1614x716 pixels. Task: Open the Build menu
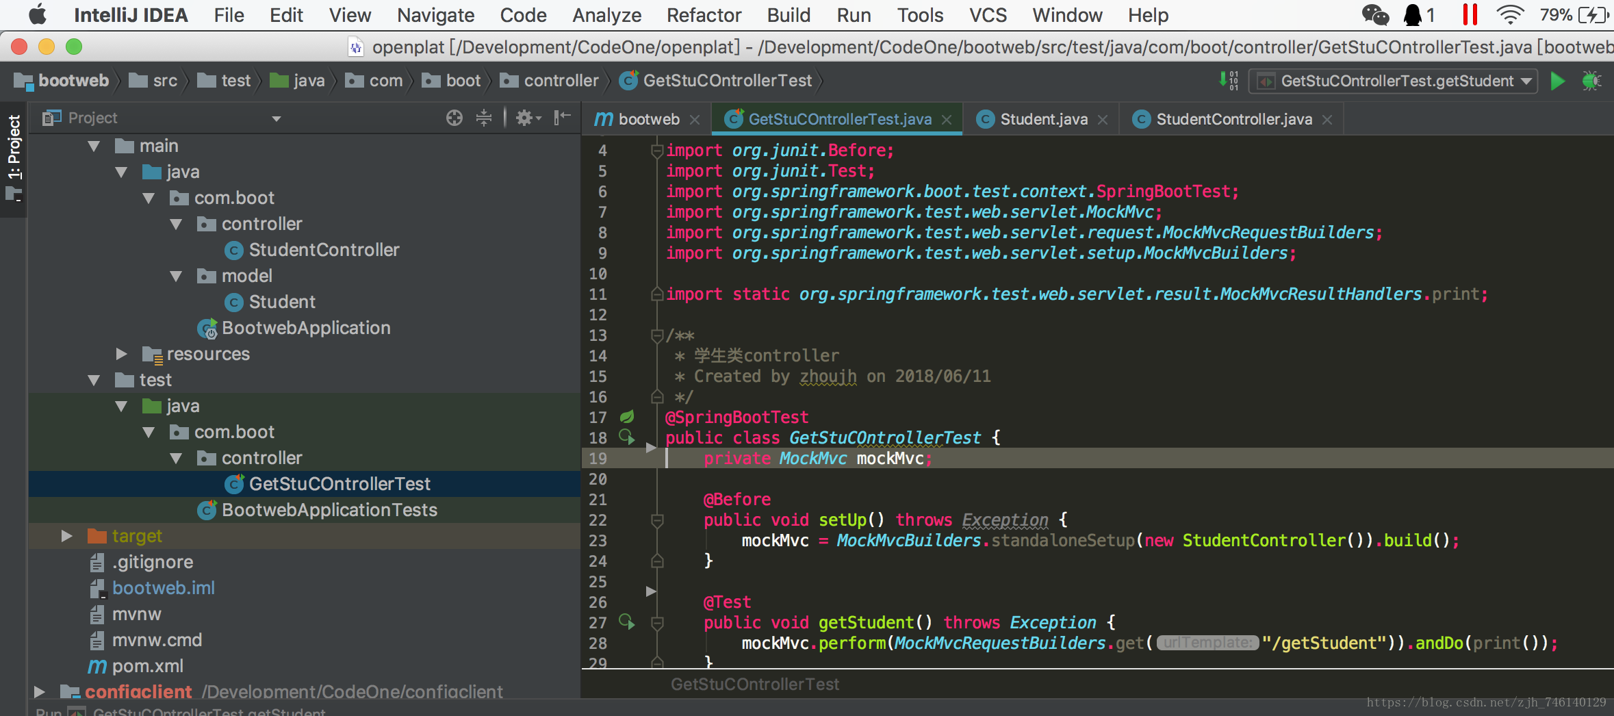[x=789, y=15]
